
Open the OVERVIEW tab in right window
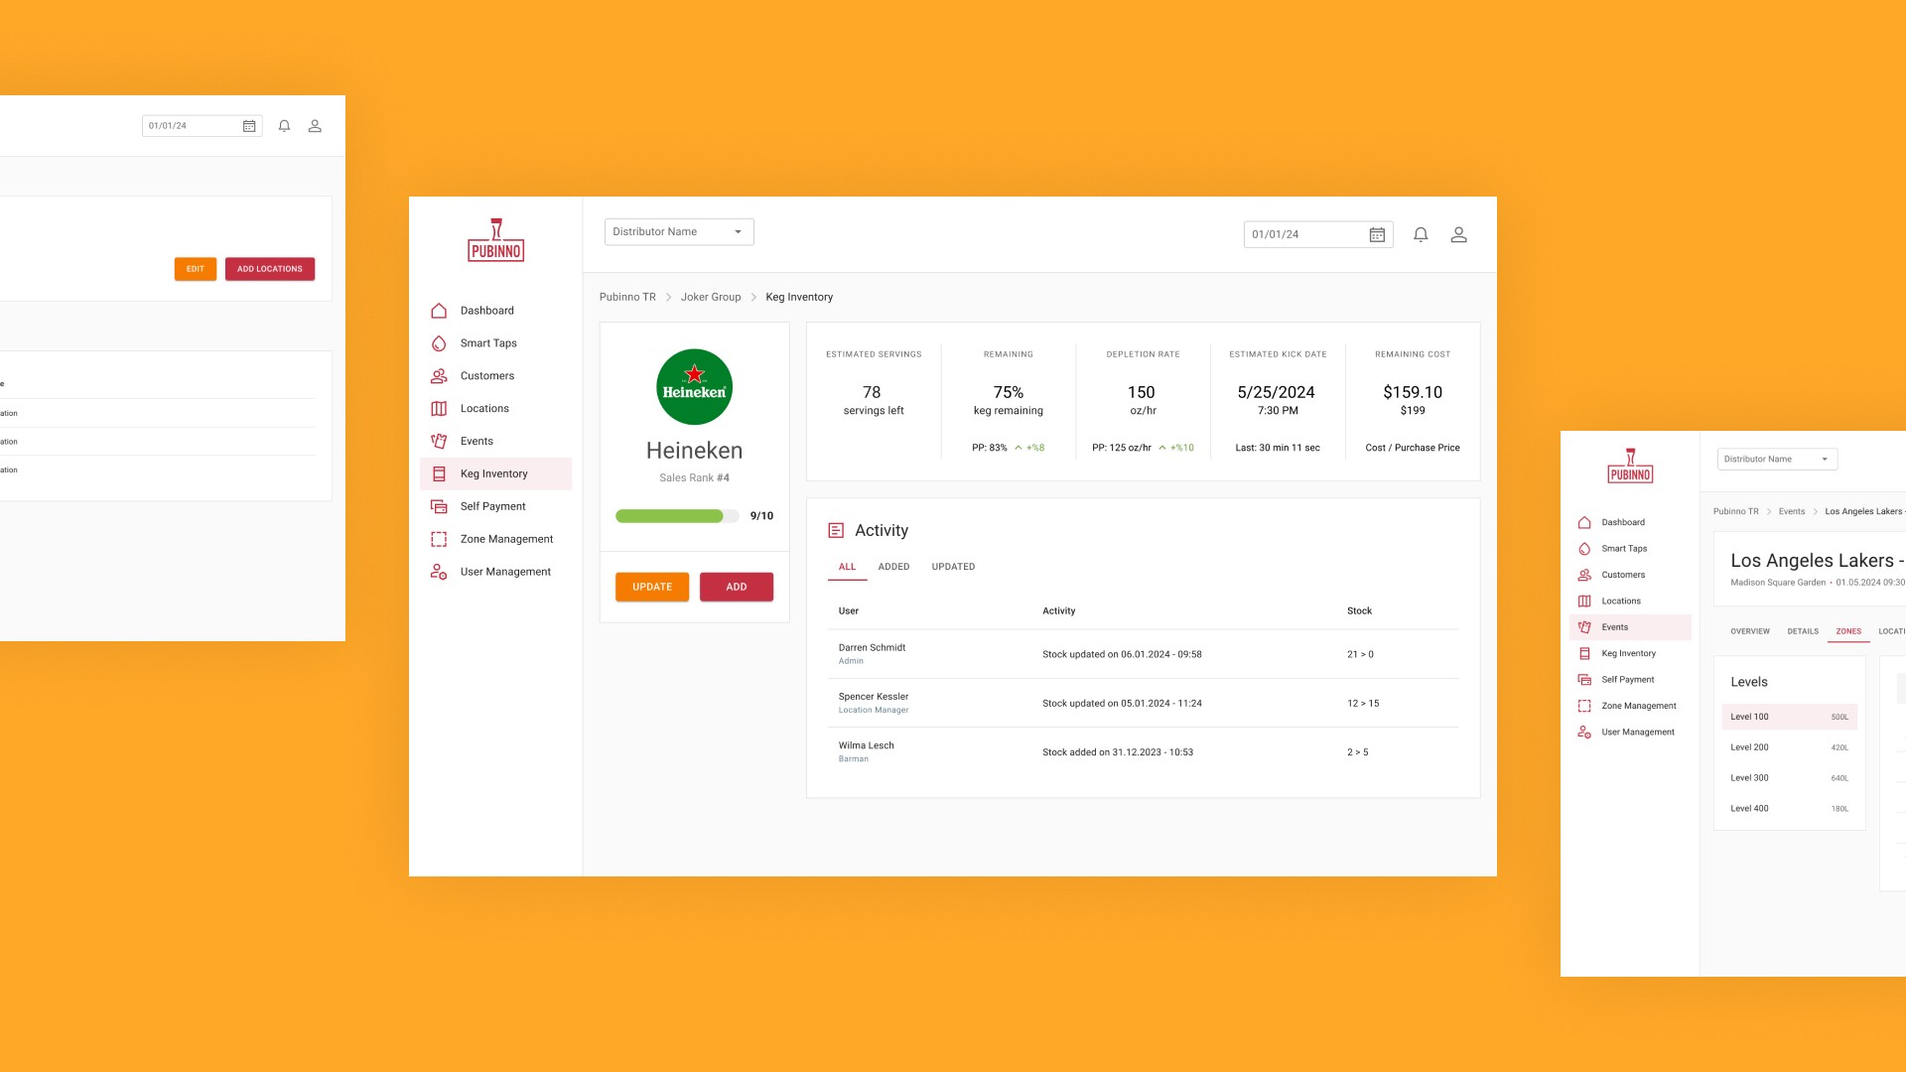point(1749,631)
